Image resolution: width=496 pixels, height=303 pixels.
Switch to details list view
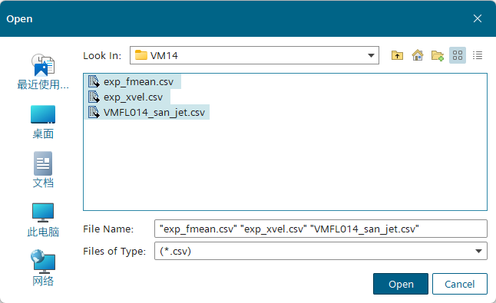[x=478, y=55]
